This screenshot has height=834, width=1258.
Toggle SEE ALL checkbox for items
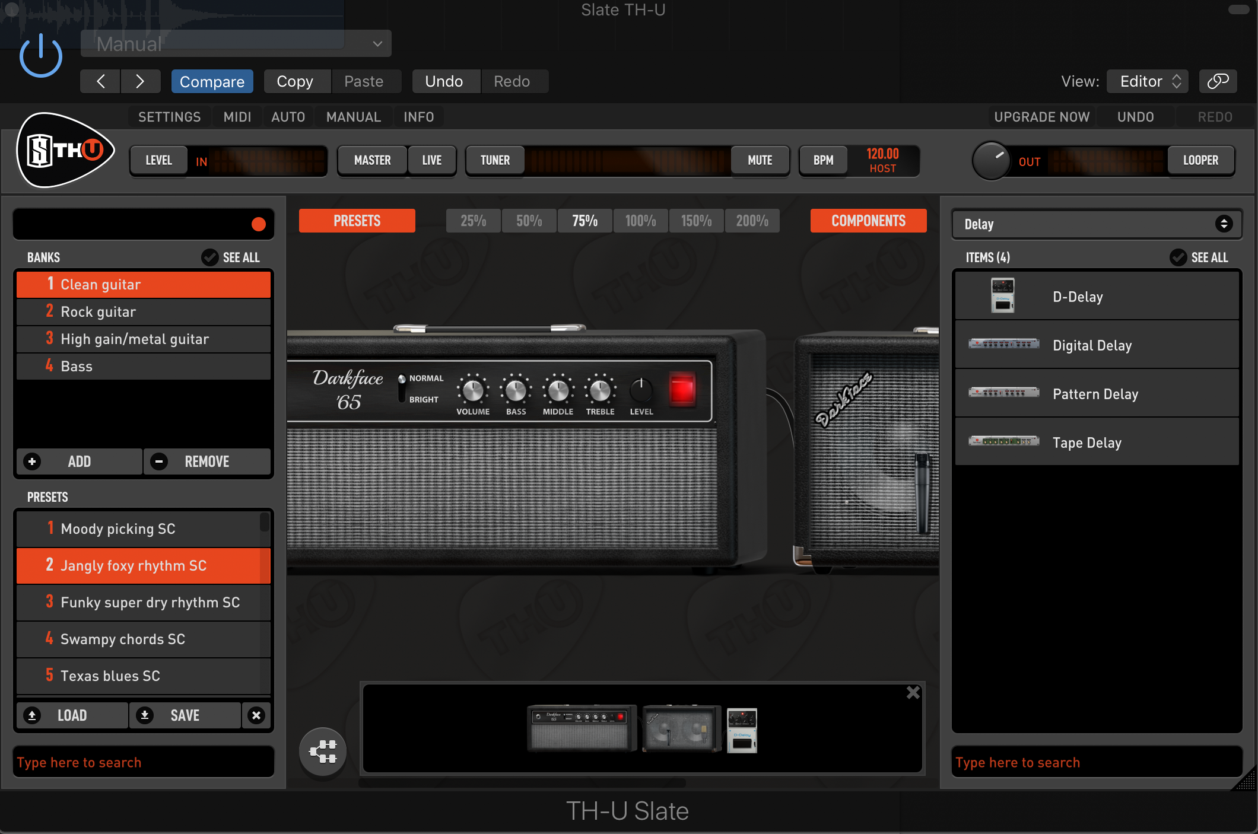1178,257
